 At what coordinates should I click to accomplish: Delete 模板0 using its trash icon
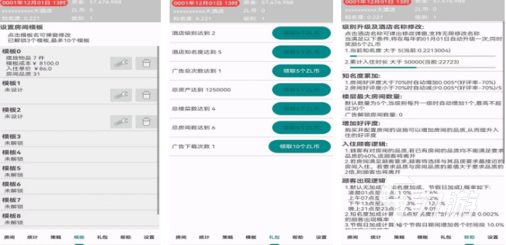[x=146, y=63]
